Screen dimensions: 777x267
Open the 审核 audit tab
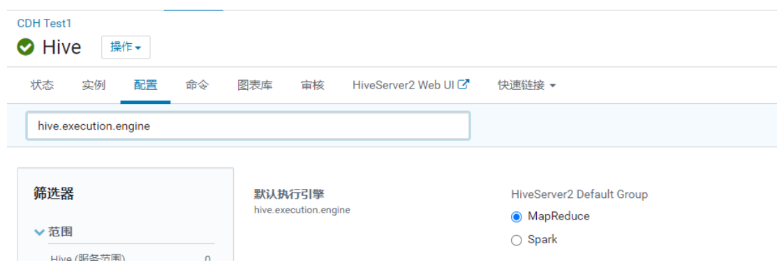(313, 85)
